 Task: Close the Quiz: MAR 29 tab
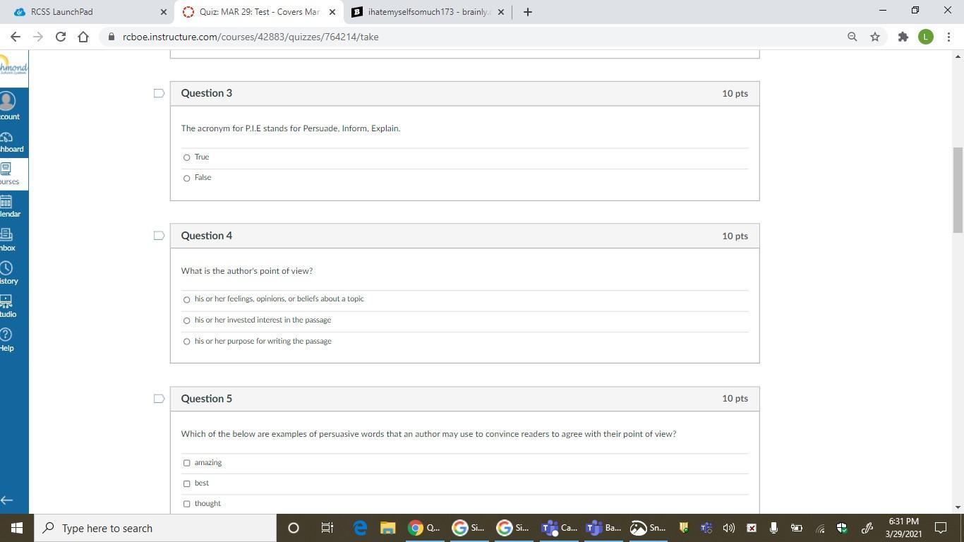coord(332,12)
